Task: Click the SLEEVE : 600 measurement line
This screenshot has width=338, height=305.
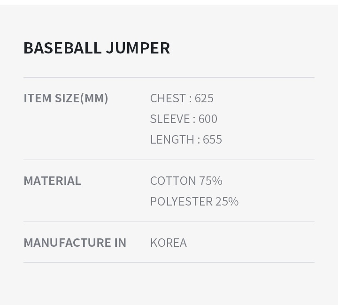Action: pyautogui.click(x=184, y=119)
